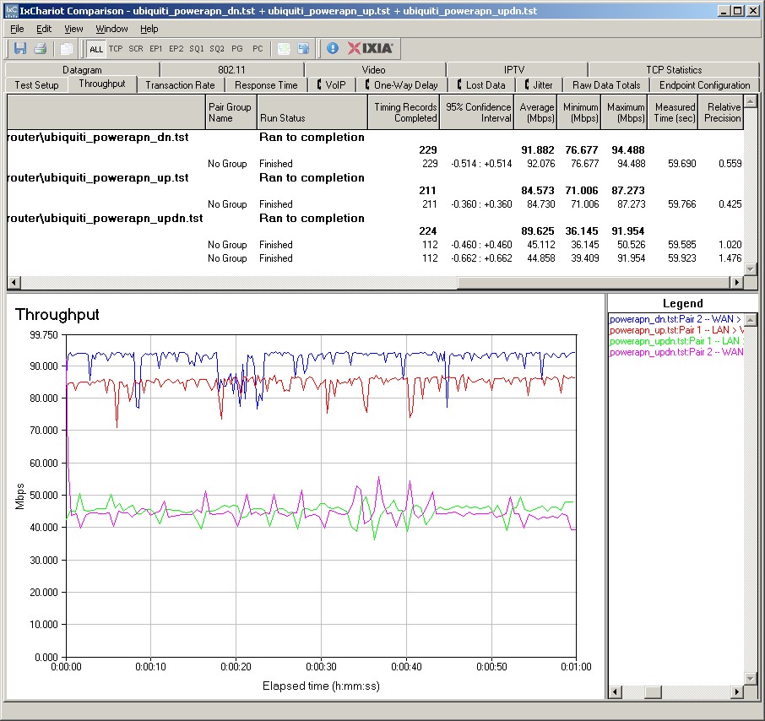Switch to the Raw Data Totals tab

606,85
